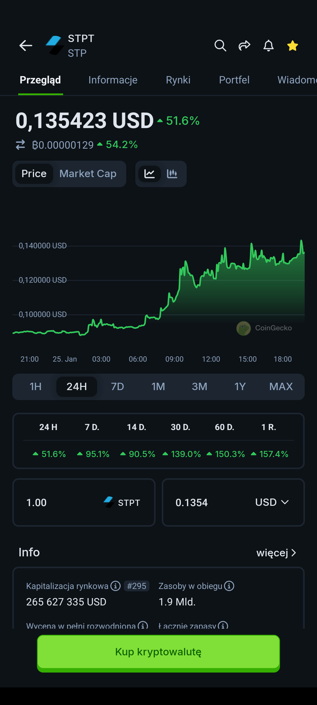317x705 pixels.
Task: Select the MAX time range button
Action: (x=281, y=387)
